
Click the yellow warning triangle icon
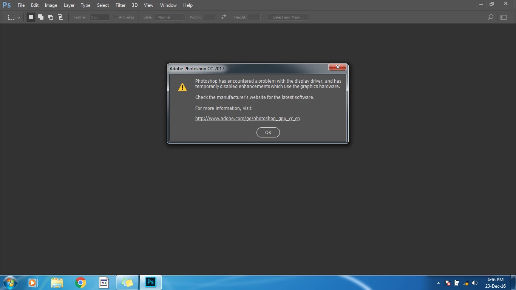[x=182, y=87]
